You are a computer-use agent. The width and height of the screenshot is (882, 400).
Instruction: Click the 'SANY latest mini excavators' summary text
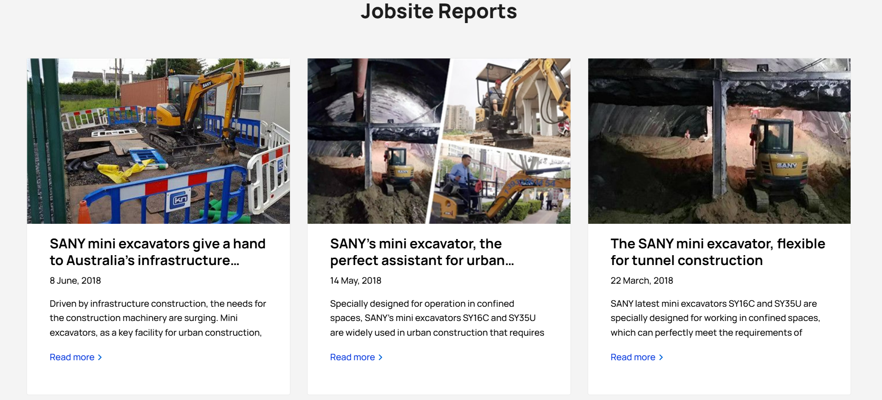click(715, 318)
